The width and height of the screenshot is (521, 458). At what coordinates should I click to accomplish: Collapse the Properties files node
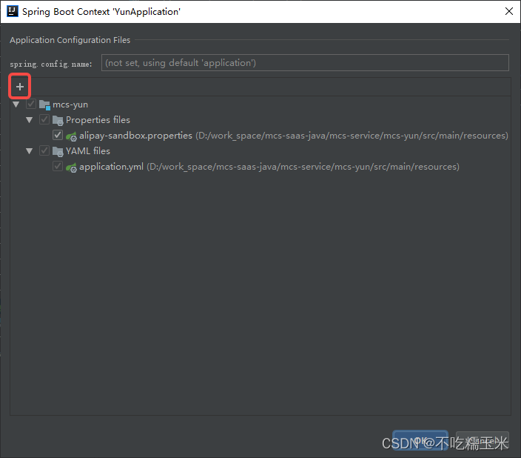click(30, 120)
